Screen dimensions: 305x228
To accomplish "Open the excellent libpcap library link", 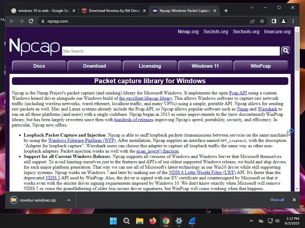I will click(146, 98).
